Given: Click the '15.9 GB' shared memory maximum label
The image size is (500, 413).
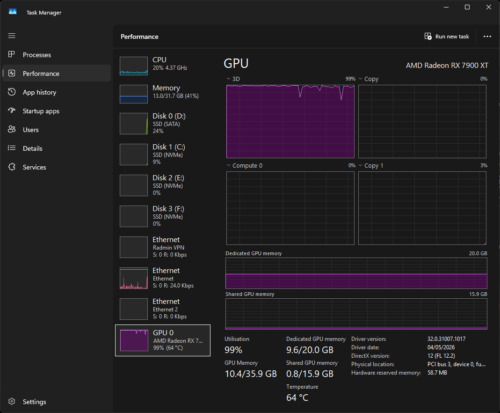Looking at the screenshot, I should click(x=478, y=294).
